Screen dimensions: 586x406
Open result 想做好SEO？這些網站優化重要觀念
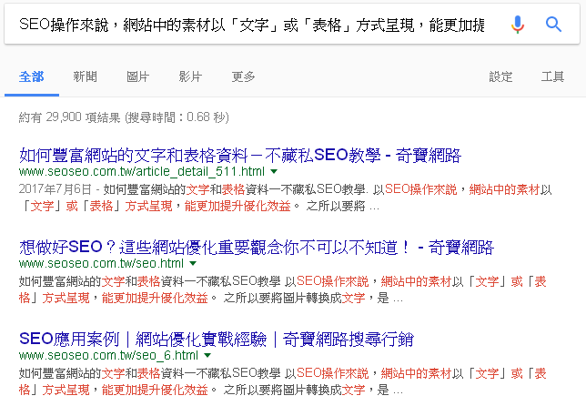[x=257, y=247]
